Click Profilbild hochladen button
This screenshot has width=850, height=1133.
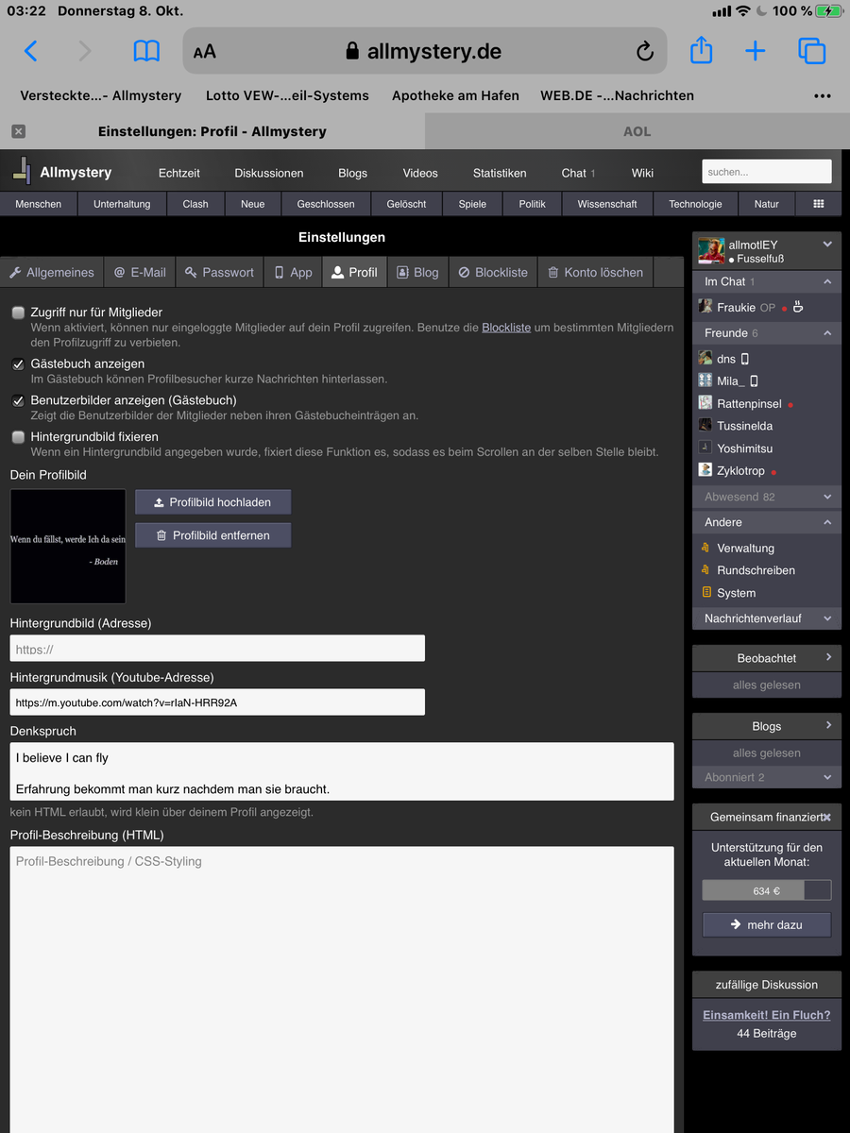[212, 502]
